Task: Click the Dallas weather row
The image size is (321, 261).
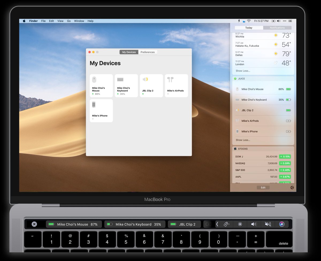Action: tap(263, 54)
